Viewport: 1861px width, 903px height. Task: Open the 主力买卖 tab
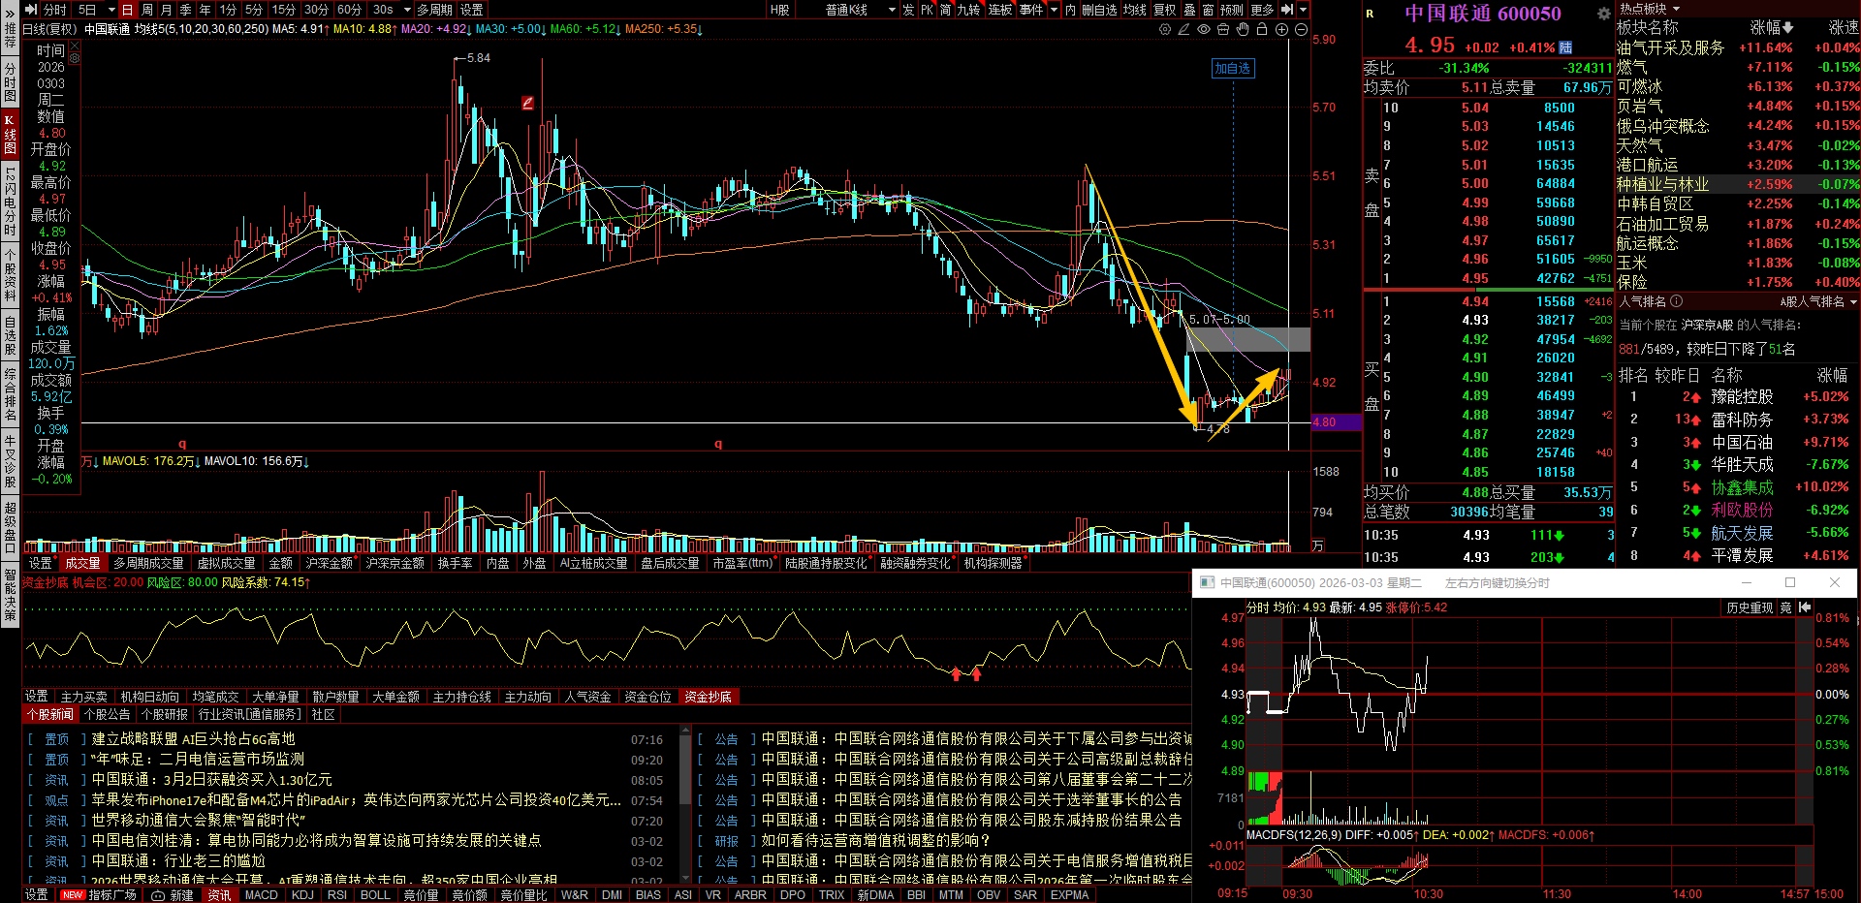[x=84, y=697]
